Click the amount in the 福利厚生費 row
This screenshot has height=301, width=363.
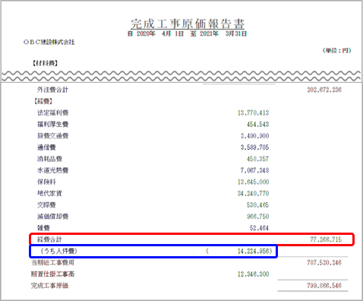(x=257, y=124)
